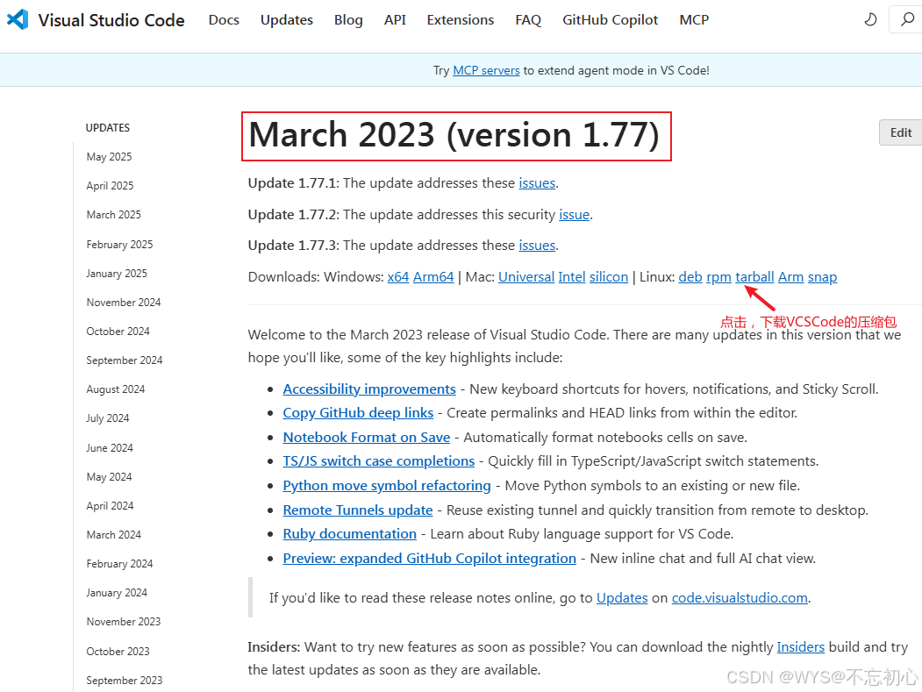Image resolution: width=922 pixels, height=692 pixels.
Task: Select September 2024 in the updates sidebar
Action: click(124, 360)
